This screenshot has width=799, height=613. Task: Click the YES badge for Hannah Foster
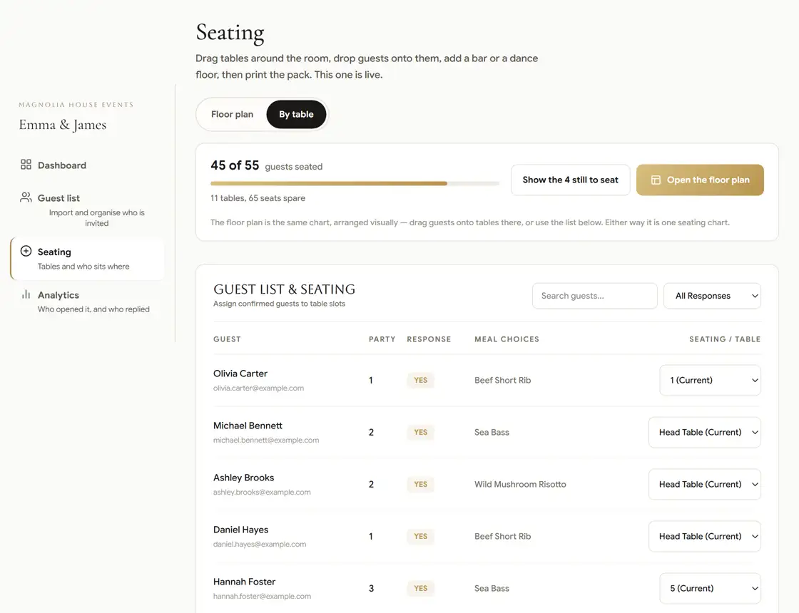click(x=420, y=588)
